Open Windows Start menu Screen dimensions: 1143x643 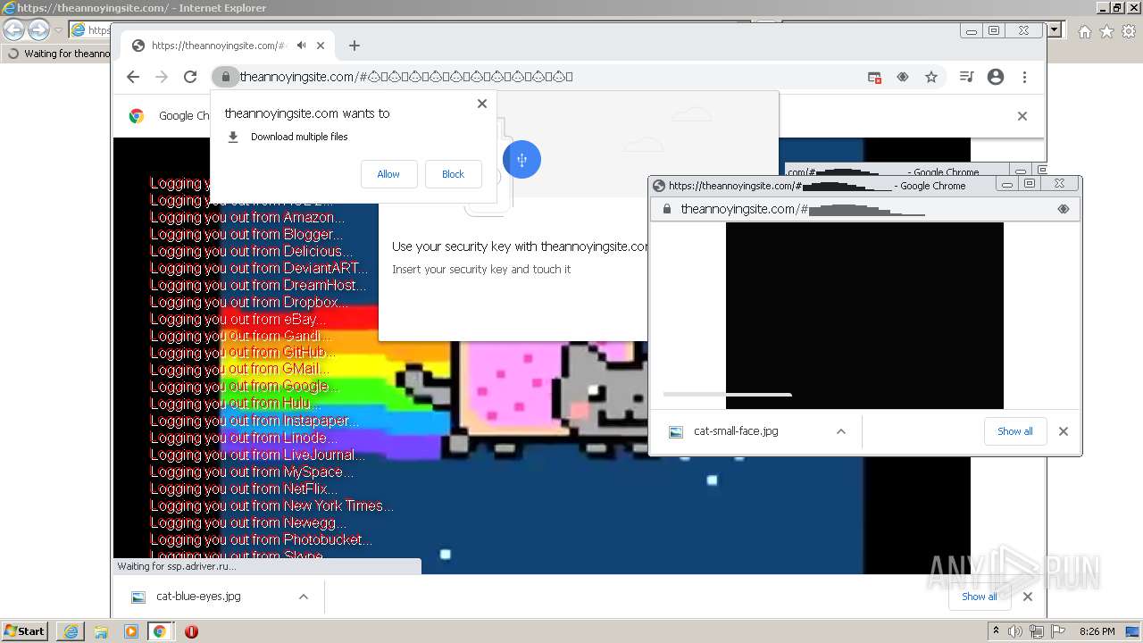(x=25, y=631)
